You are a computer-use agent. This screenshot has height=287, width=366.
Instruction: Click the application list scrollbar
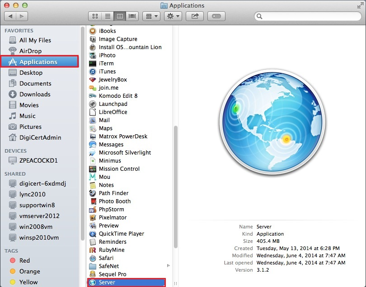pos(176,187)
